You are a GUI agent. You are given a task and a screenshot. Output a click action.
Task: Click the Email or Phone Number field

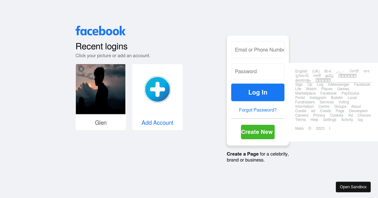[x=258, y=50]
